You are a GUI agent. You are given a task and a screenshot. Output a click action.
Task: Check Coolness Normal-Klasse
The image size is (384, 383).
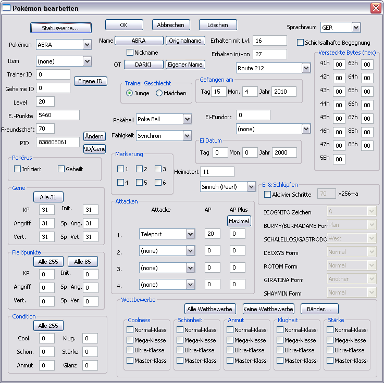[x=130, y=330]
